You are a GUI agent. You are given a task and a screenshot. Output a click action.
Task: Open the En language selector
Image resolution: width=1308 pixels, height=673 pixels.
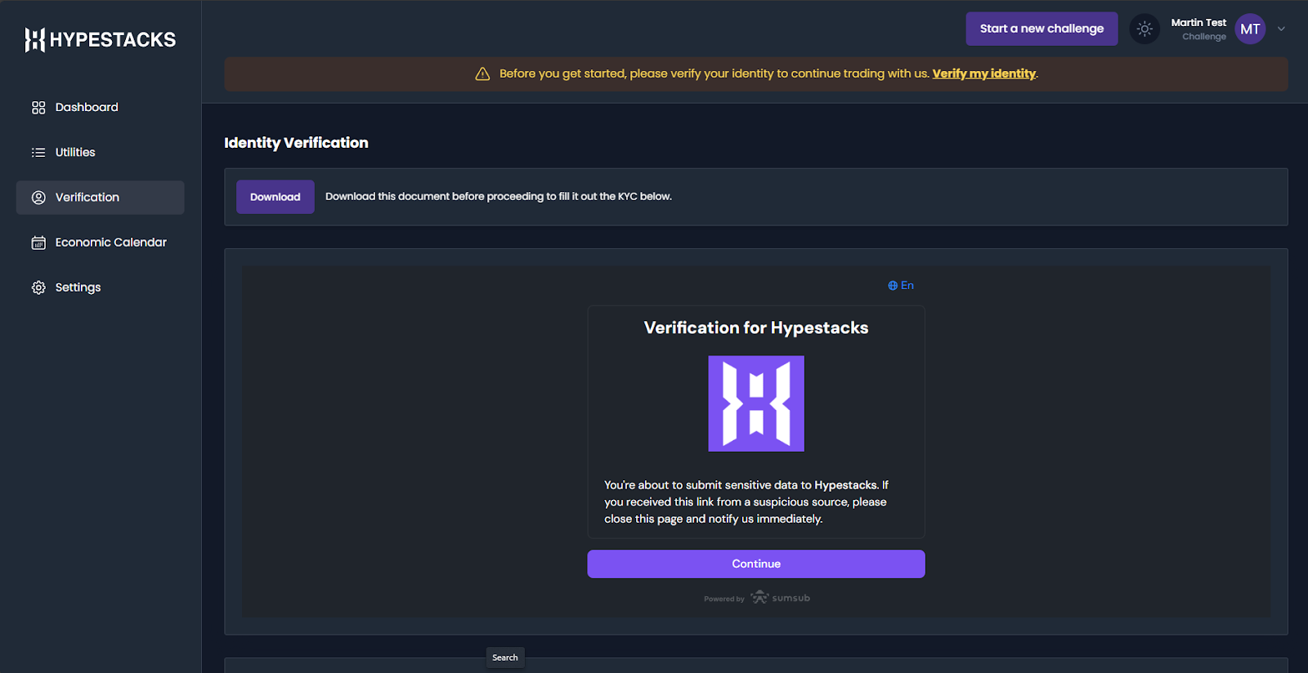click(901, 285)
